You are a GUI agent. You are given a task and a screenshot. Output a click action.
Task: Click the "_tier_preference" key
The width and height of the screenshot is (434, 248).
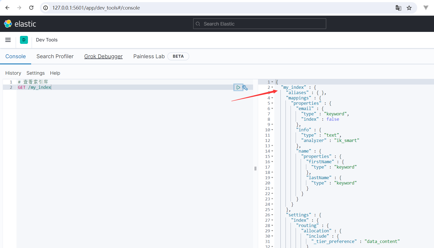coord(334,242)
